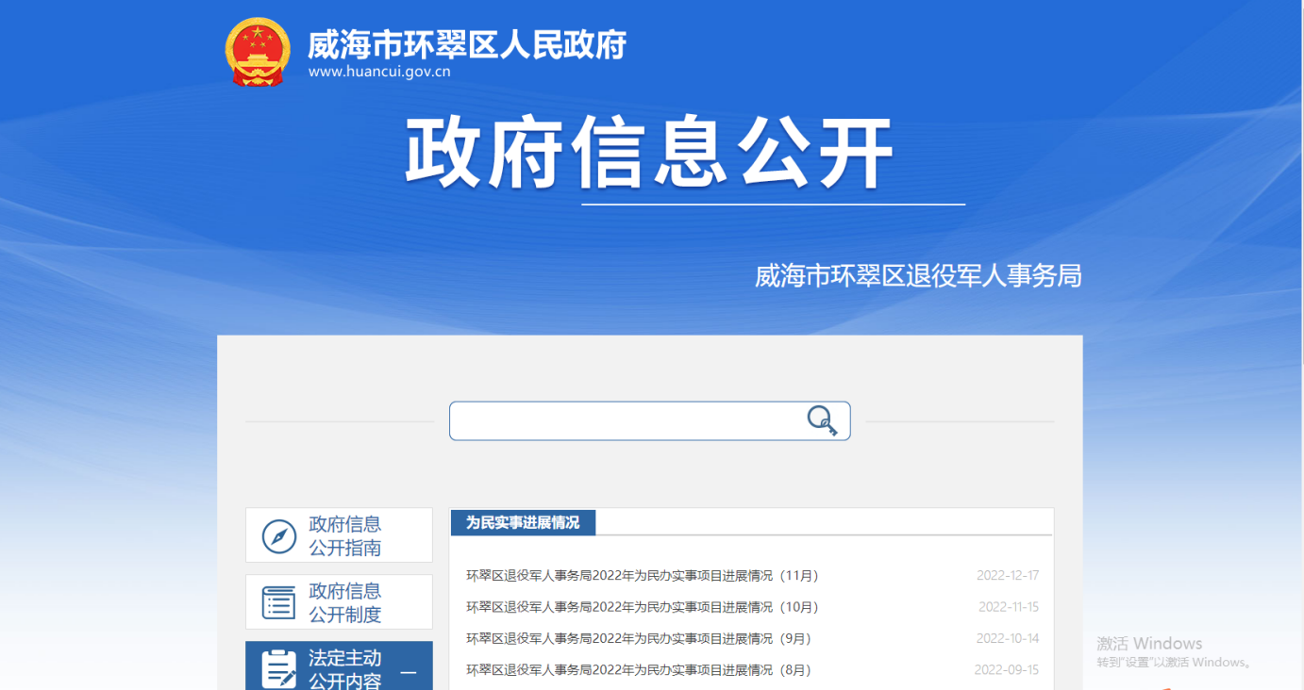Click the www.huancui.gov.cn address text
The image size is (1304, 690).
pyautogui.click(x=379, y=72)
